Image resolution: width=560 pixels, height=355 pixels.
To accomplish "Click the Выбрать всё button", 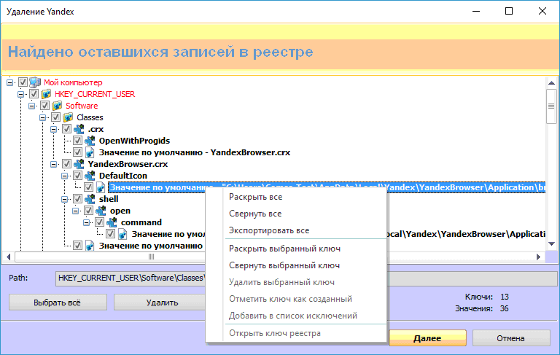I will click(58, 303).
